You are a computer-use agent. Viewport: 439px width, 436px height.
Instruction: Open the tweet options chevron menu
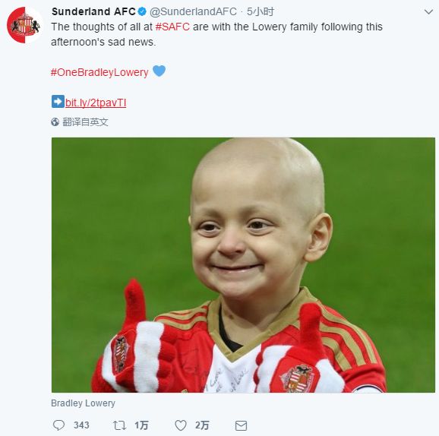click(428, 12)
